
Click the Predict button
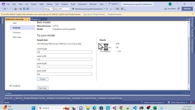click(x=43, y=79)
